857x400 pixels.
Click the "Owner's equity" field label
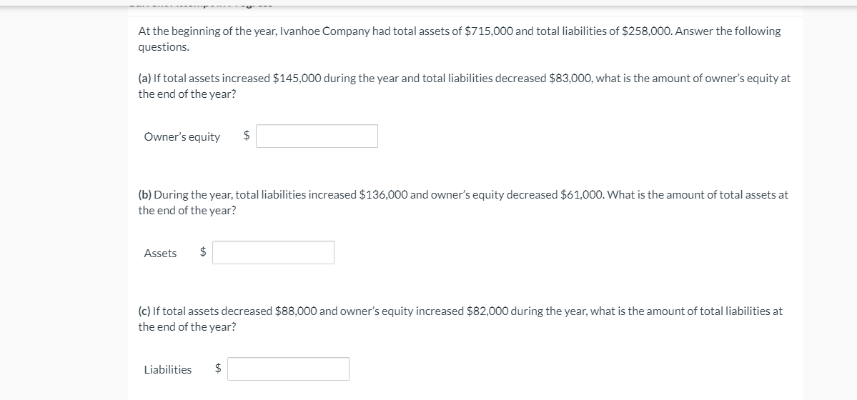pyautogui.click(x=182, y=136)
